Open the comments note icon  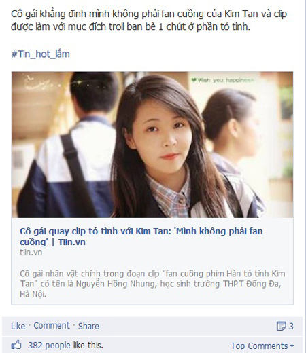282,326
